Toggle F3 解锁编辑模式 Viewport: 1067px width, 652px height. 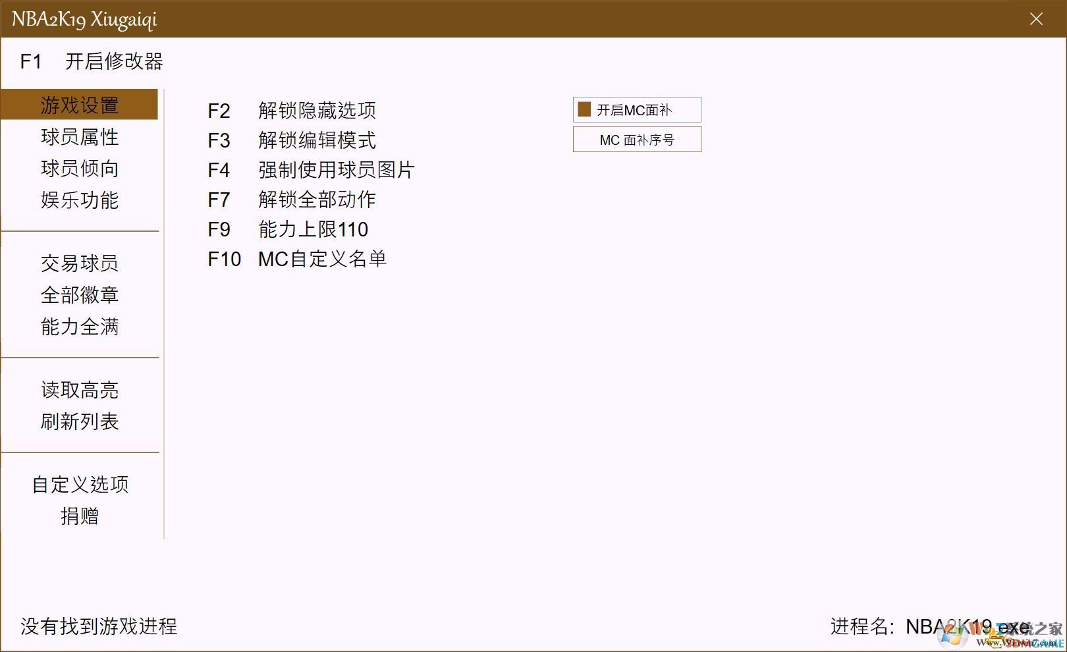(x=292, y=140)
